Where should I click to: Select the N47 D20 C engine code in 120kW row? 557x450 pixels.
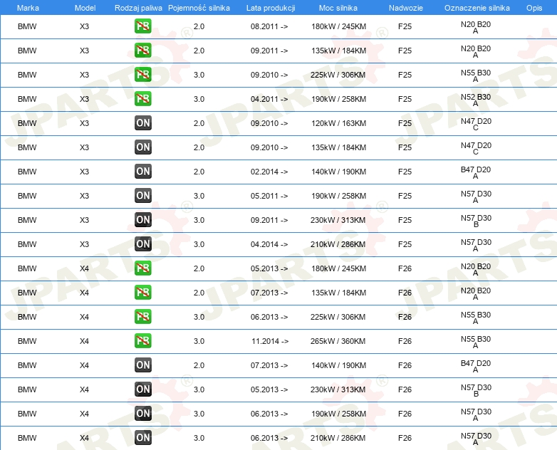coord(476,125)
